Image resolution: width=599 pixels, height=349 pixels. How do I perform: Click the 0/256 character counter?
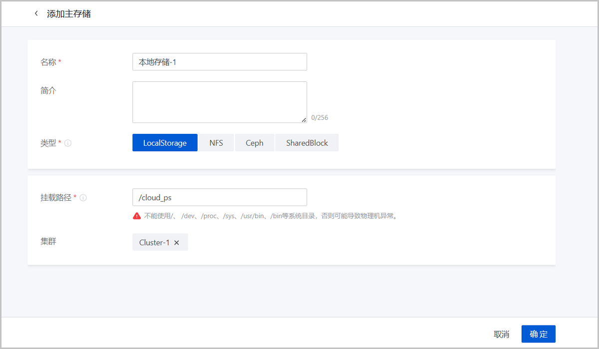click(x=319, y=118)
